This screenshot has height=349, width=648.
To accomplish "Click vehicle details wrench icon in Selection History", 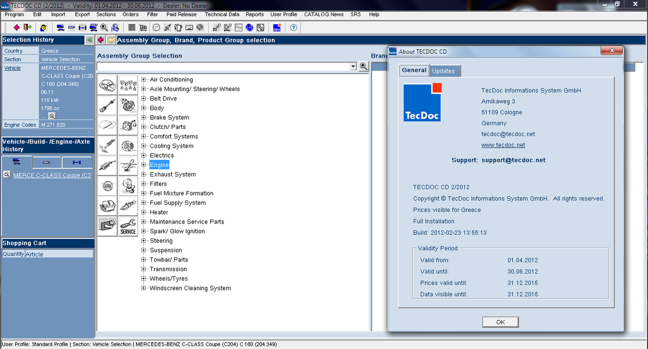I will click(x=52, y=116).
